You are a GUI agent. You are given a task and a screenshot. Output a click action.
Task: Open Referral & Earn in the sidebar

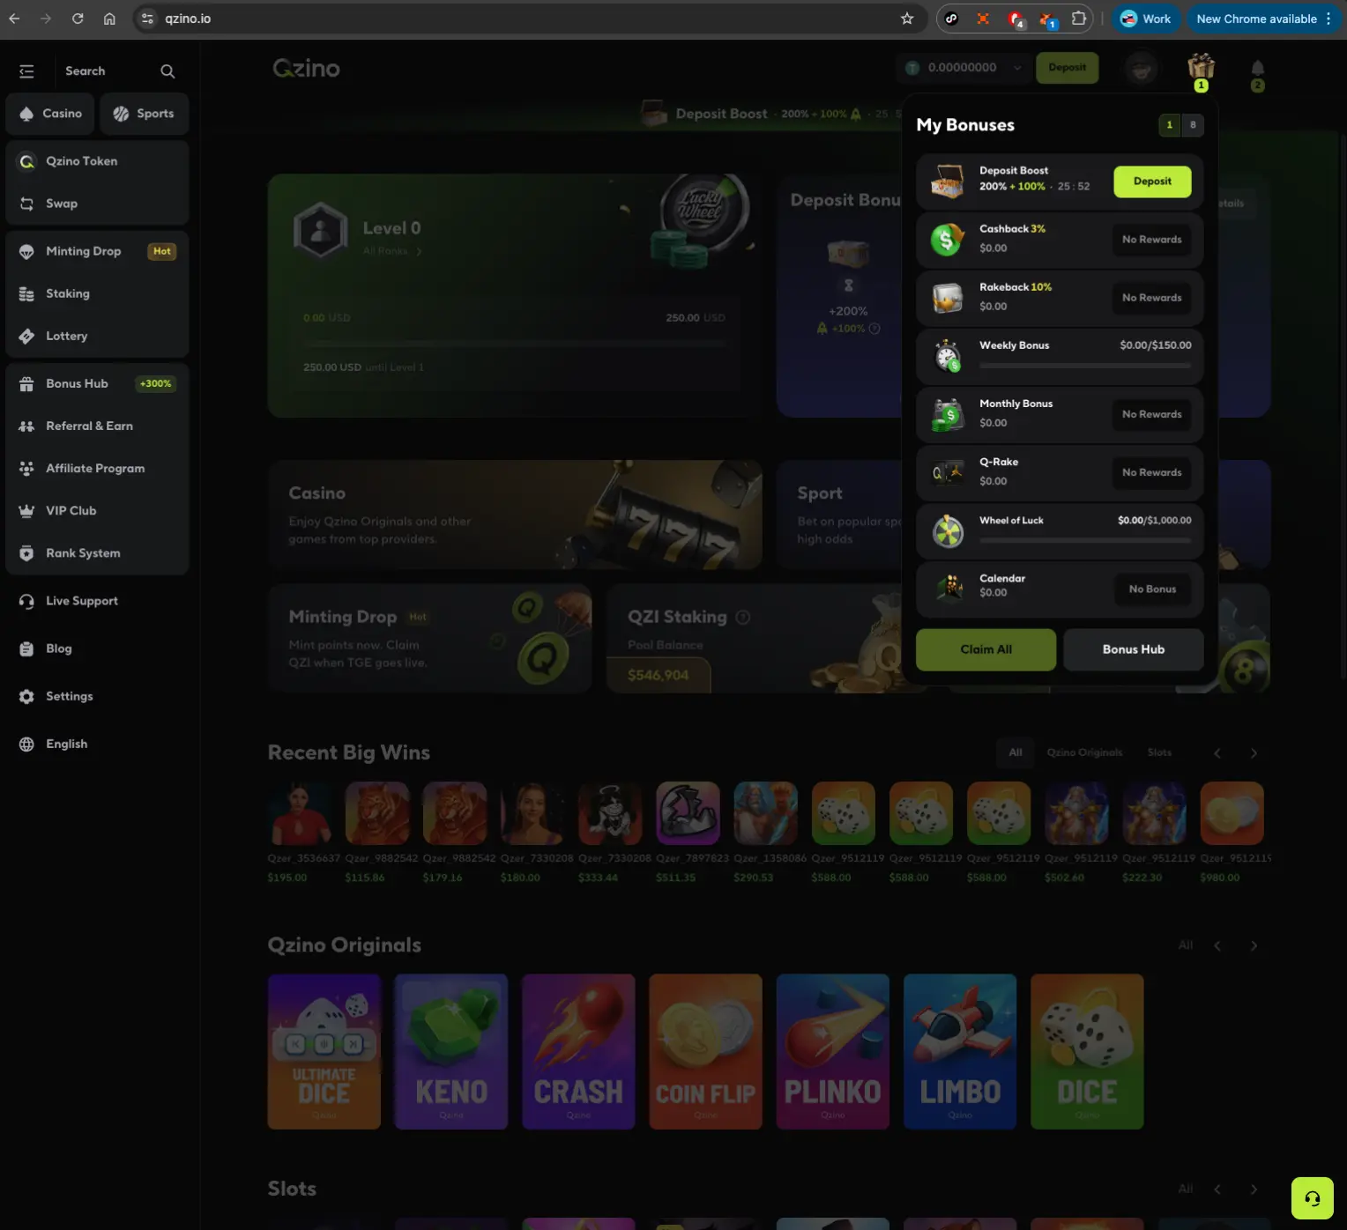(97, 426)
